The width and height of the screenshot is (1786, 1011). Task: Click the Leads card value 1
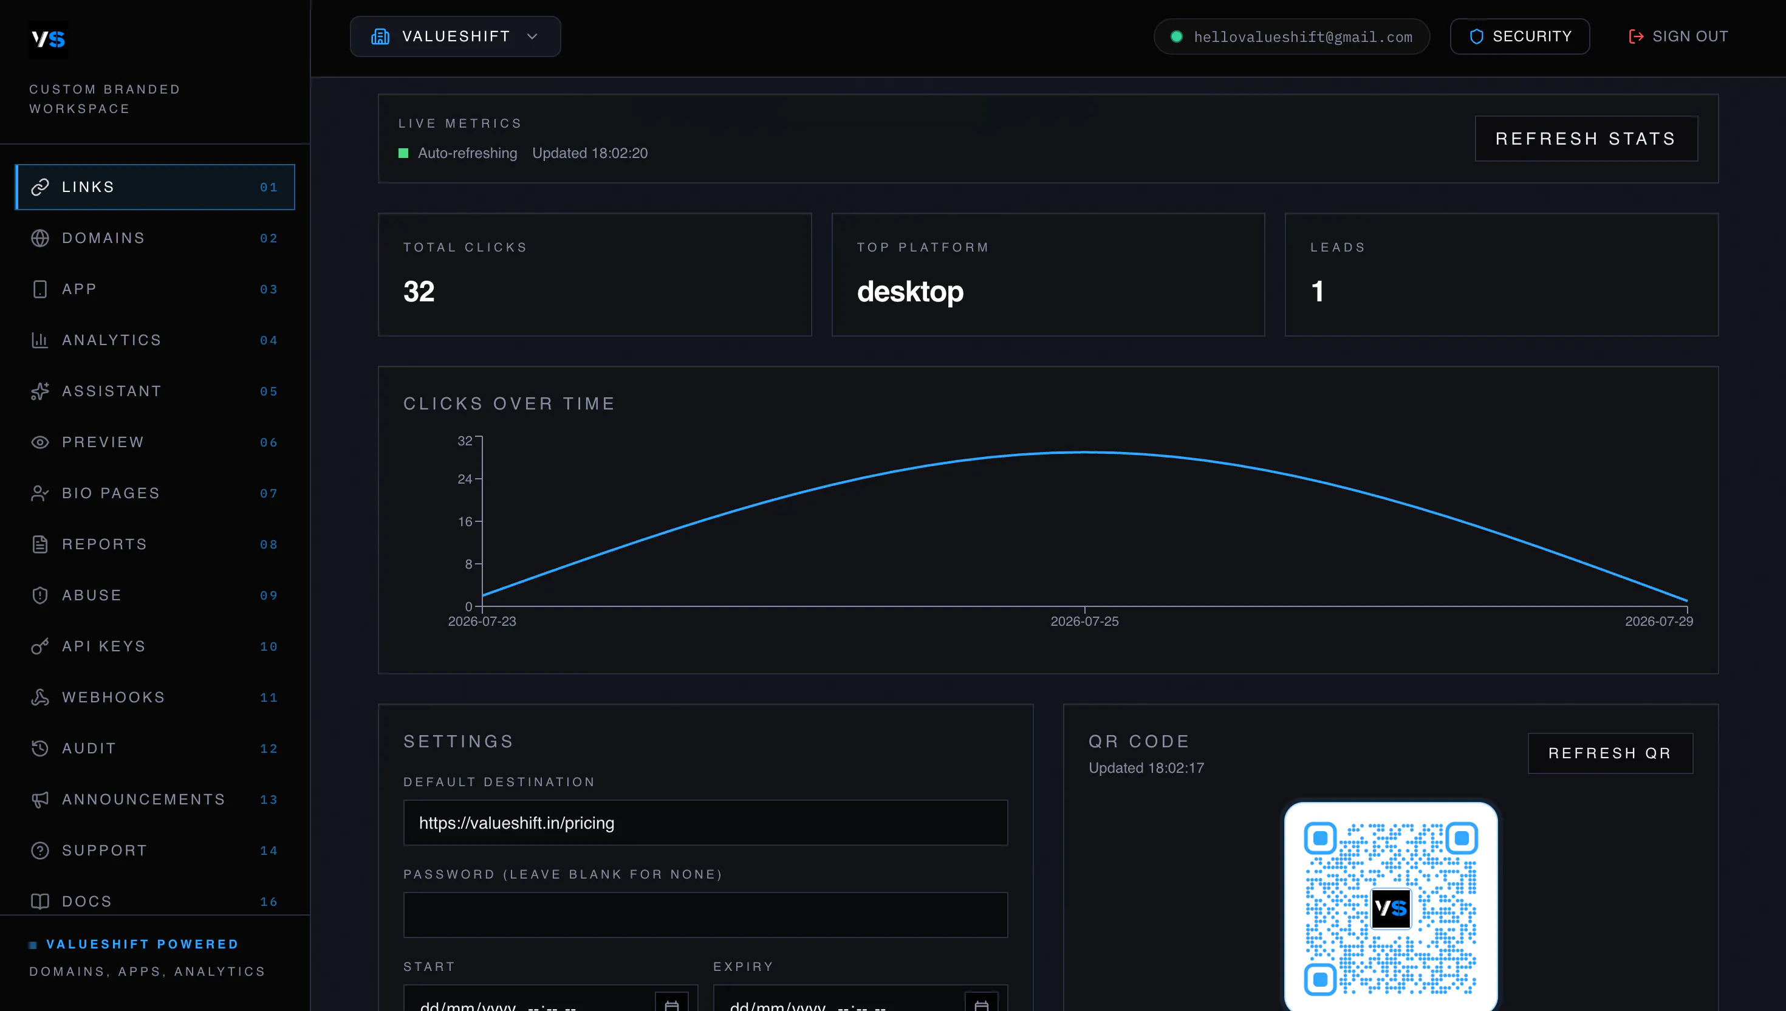pos(1317,292)
